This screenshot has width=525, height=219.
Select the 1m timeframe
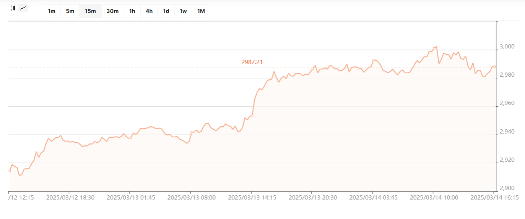[x=52, y=11]
